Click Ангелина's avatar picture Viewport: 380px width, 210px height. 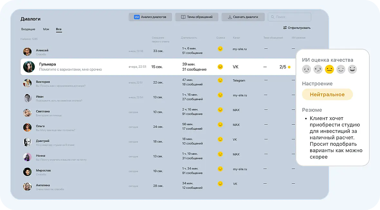[27, 187]
